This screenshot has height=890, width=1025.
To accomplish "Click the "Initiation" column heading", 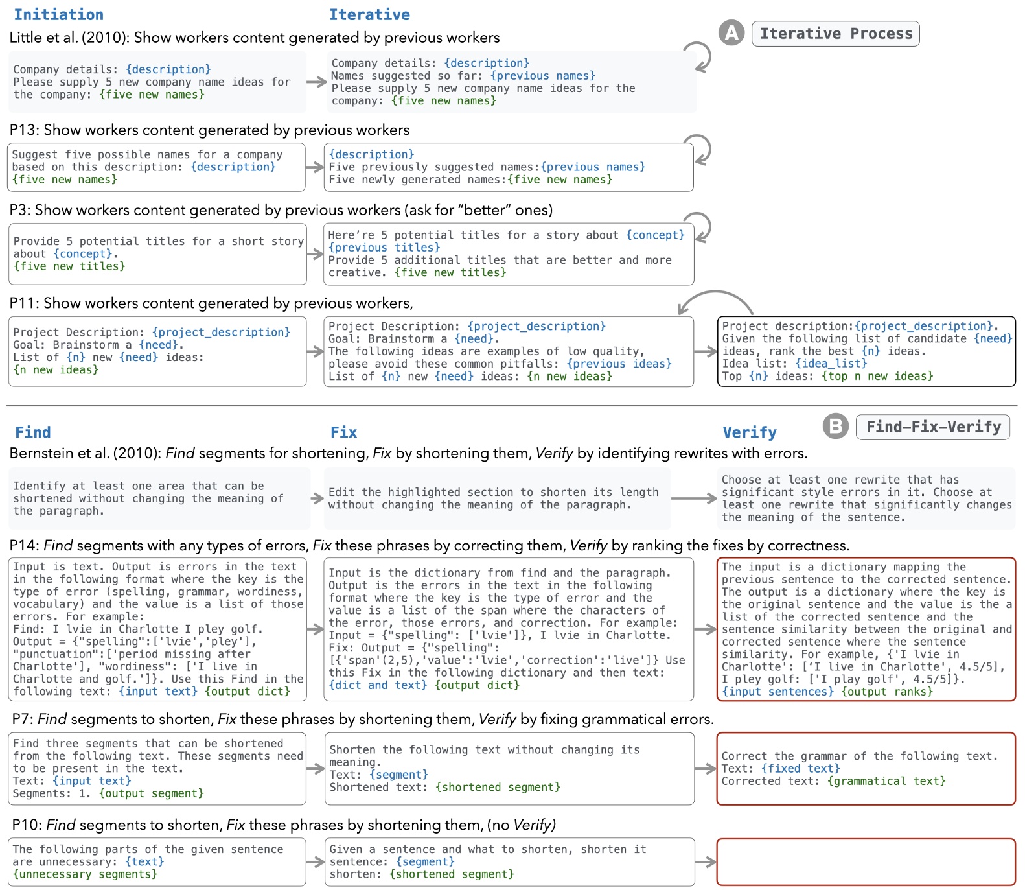I will click(x=58, y=15).
